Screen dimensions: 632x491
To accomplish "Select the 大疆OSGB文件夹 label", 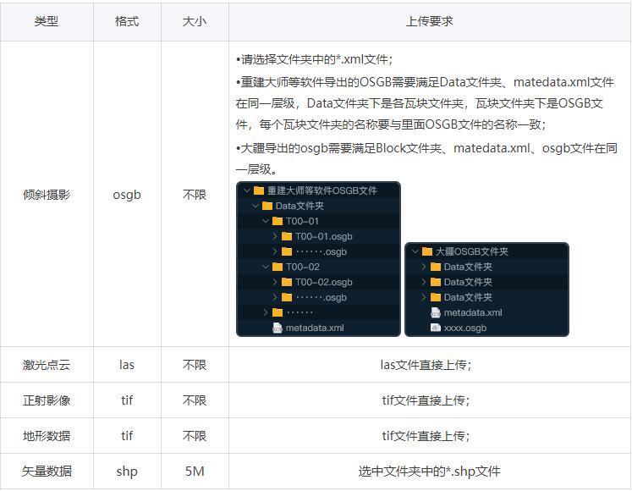I will pyautogui.click(x=471, y=251).
